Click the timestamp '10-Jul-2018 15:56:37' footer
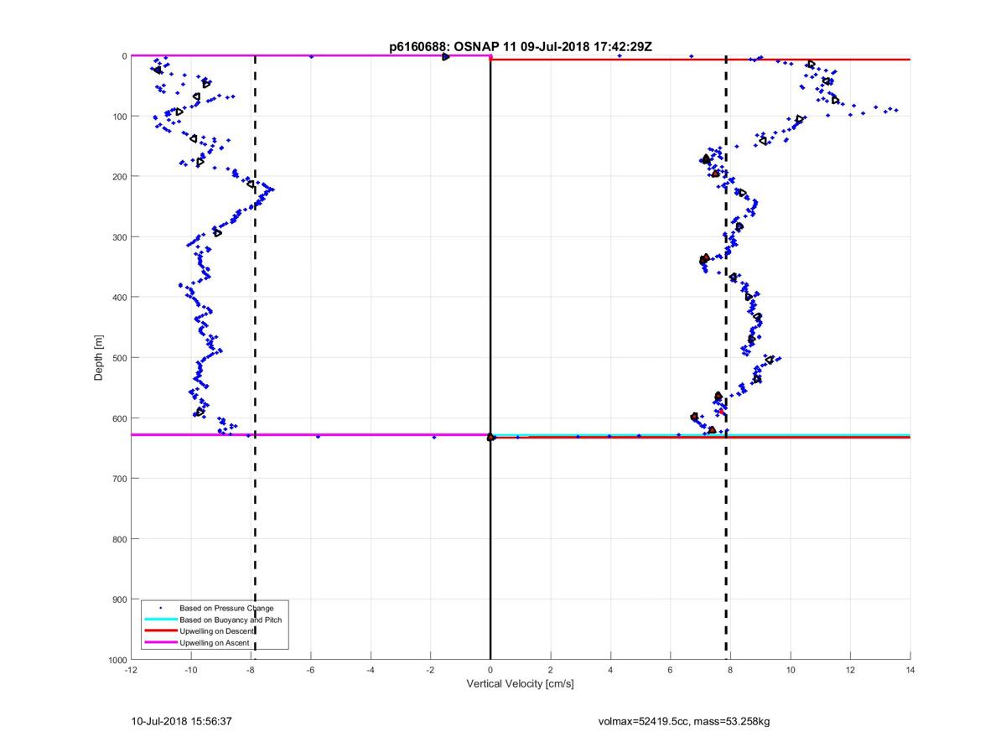Screen dimensions: 1006x742 click(x=182, y=721)
